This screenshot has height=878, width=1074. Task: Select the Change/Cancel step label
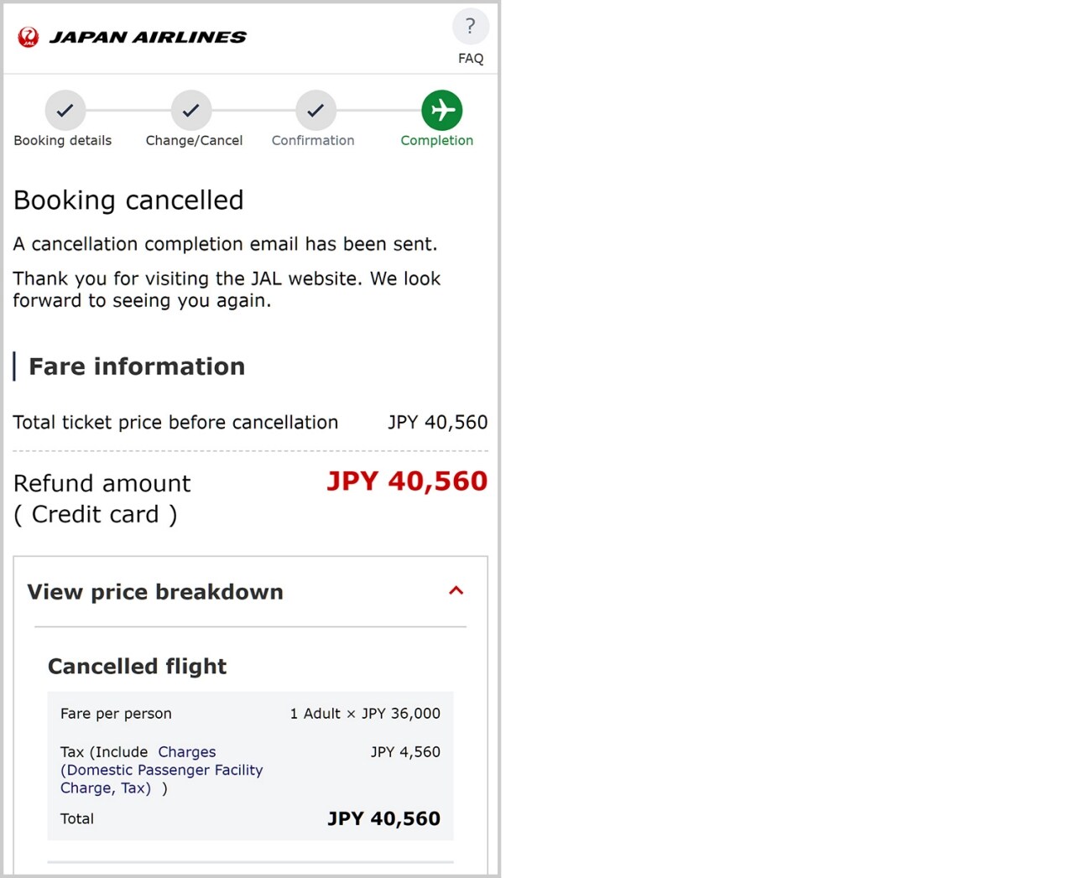pos(194,141)
